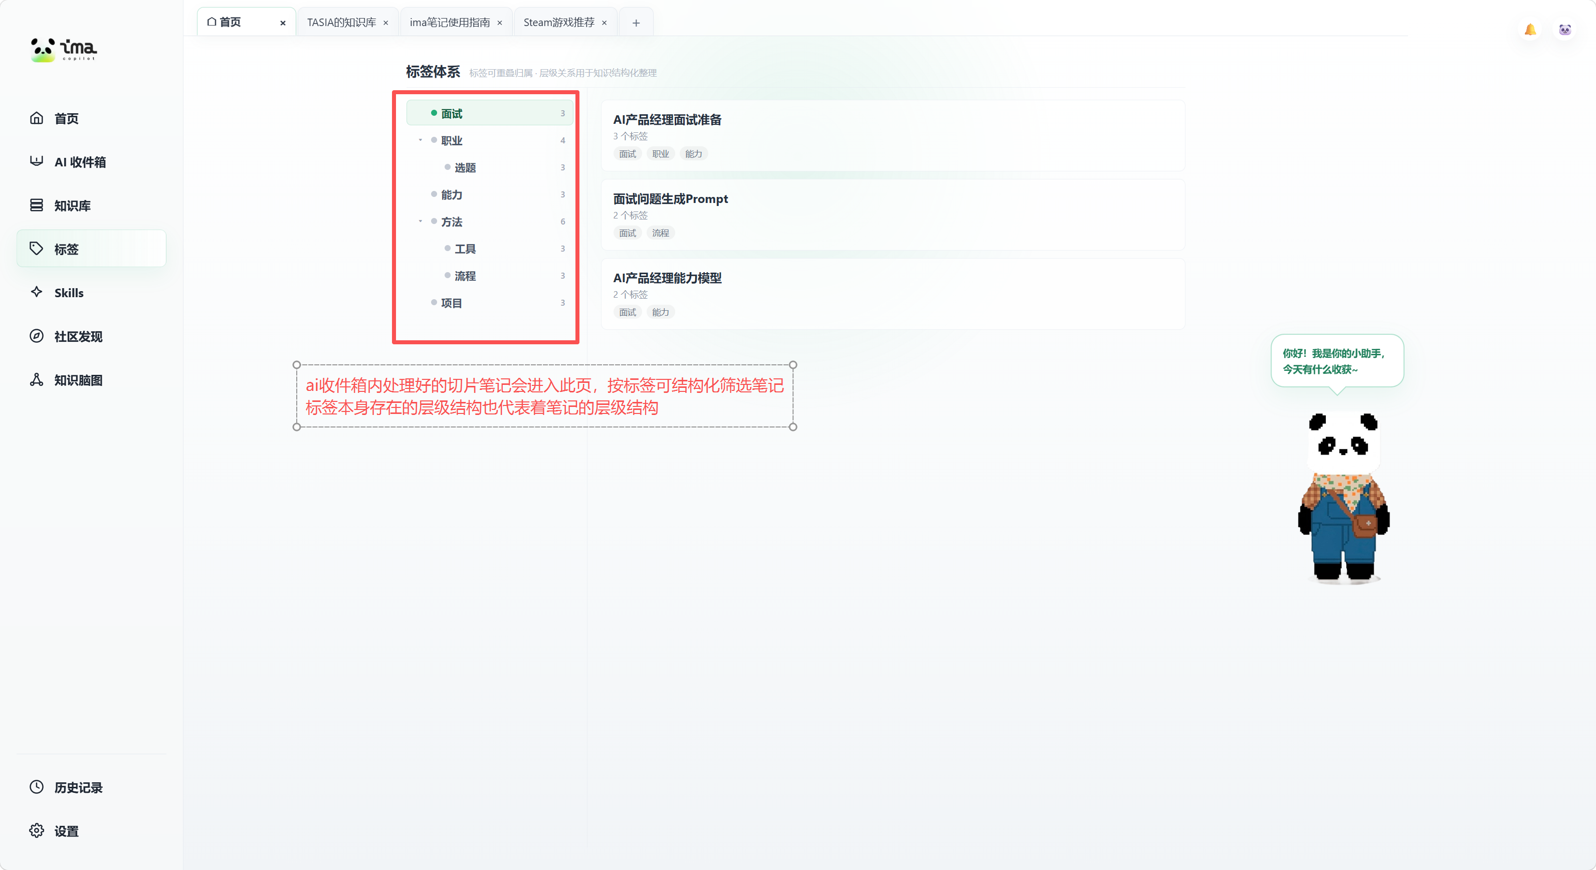This screenshot has width=1596, height=870.
Task: Open 历史记录 clock icon in sidebar
Action: pyautogui.click(x=37, y=786)
